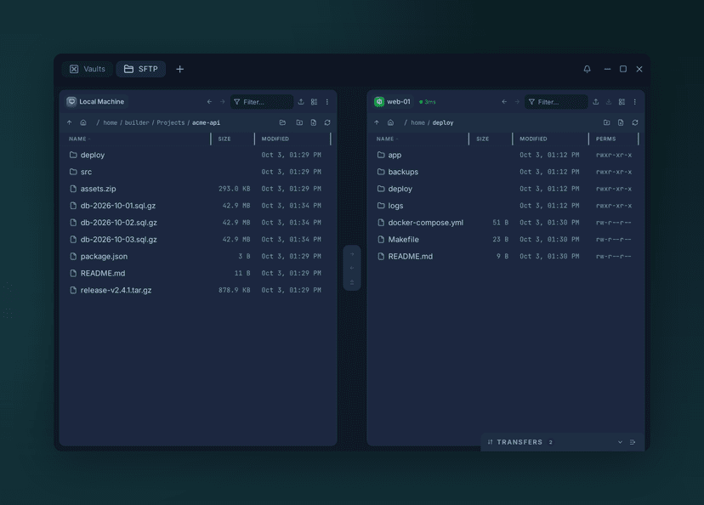Select the local deploy folder
This screenshot has width=704, height=505.
(x=198, y=155)
